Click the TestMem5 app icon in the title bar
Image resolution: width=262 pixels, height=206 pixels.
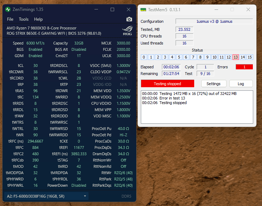(143, 10)
